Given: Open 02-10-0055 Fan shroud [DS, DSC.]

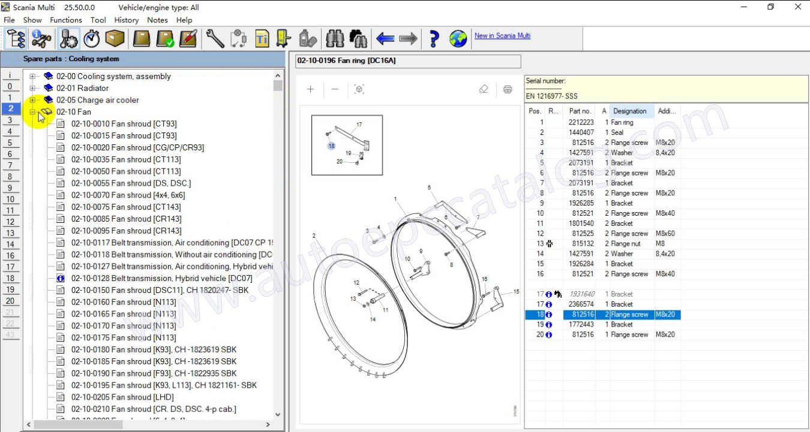Looking at the screenshot, I should [x=131, y=183].
